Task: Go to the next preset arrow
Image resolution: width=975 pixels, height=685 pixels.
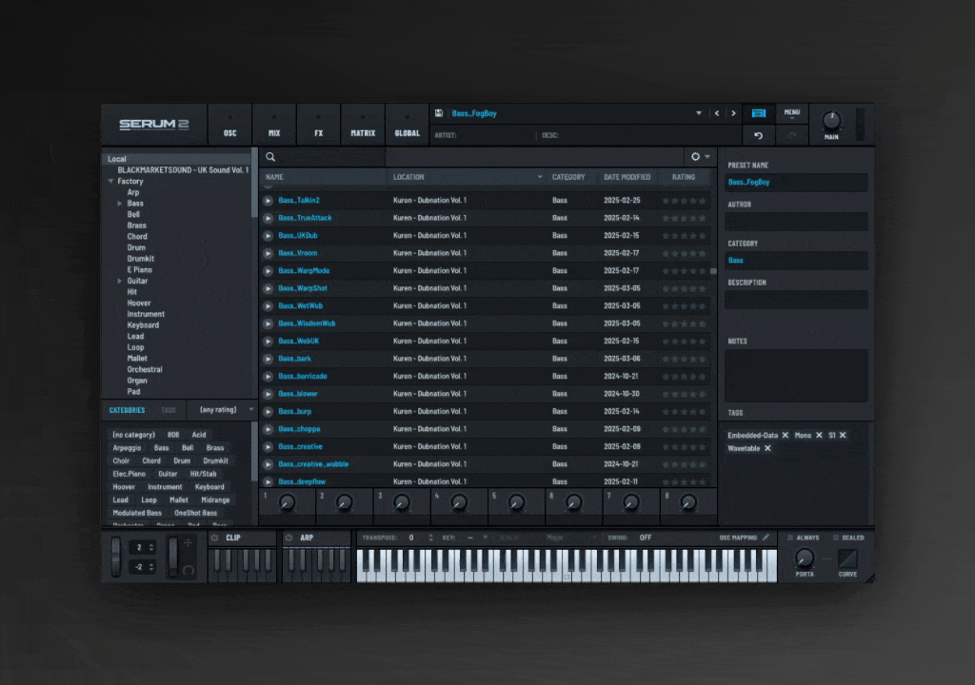Action: pos(734,113)
